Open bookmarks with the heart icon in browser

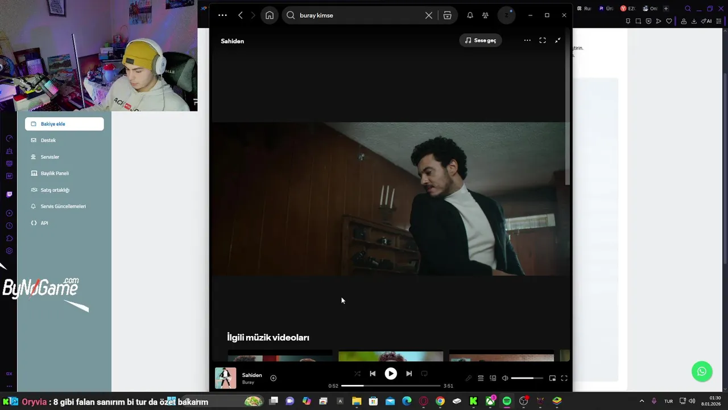pos(669,21)
